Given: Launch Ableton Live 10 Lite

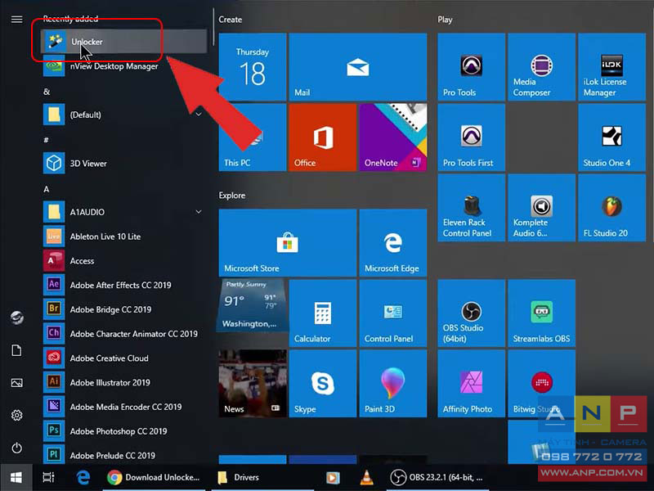Looking at the screenshot, I should [x=124, y=236].
